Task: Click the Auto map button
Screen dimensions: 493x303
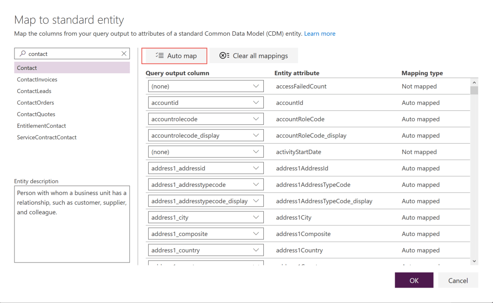Action: [176, 56]
